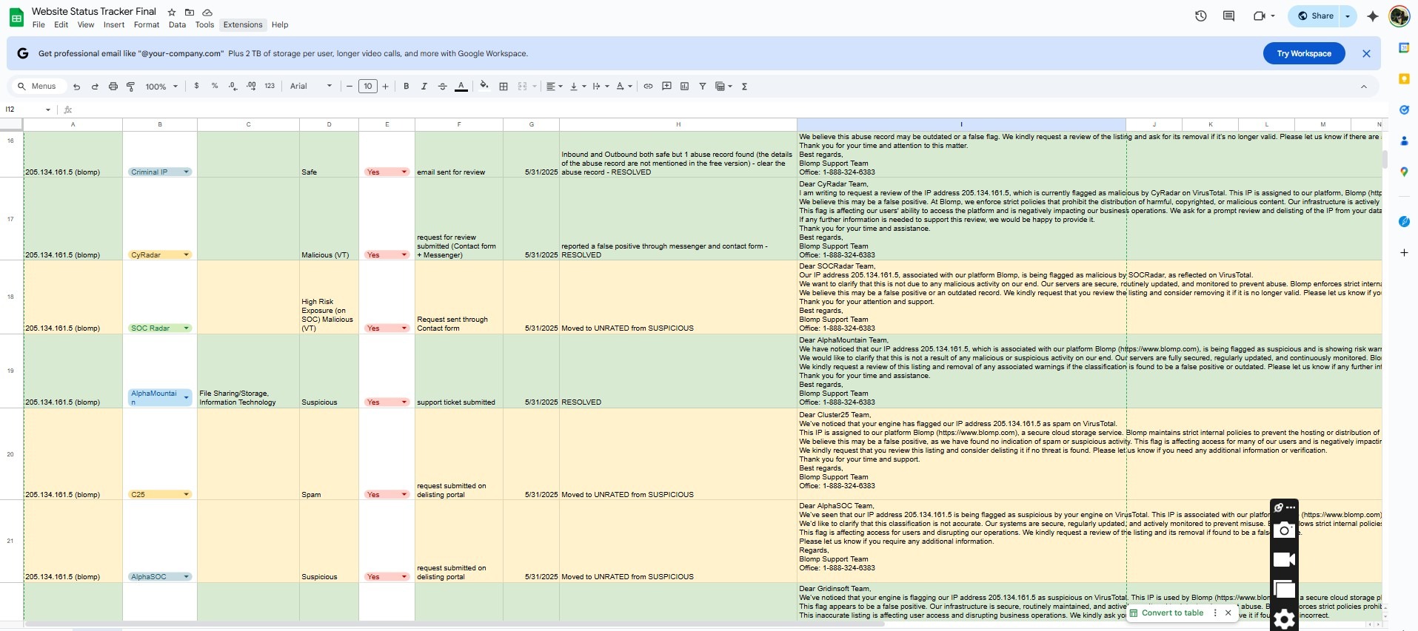The width and height of the screenshot is (1418, 631).
Task: Decrease font size with minus
Action: pos(350,87)
